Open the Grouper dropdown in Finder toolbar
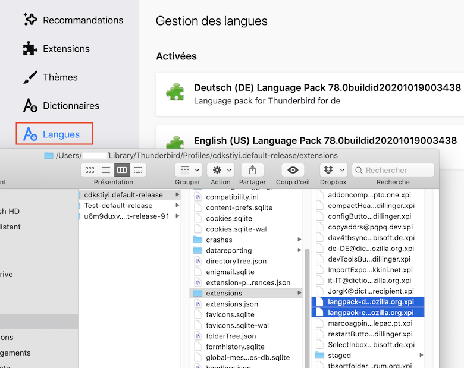The width and height of the screenshot is (464, 368). pyautogui.click(x=189, y=170)
